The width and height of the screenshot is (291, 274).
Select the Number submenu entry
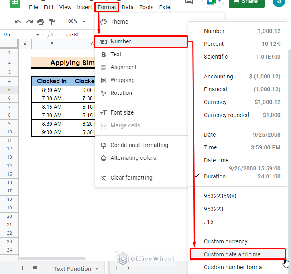tap(141, 42)
